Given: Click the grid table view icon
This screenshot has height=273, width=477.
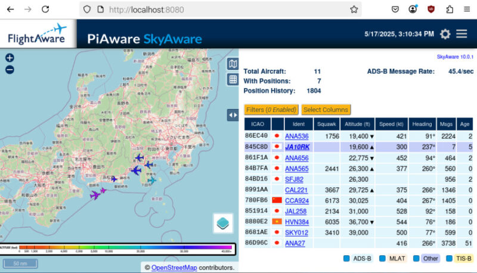Looking at the screenshot, I should (x=233, y=79).
